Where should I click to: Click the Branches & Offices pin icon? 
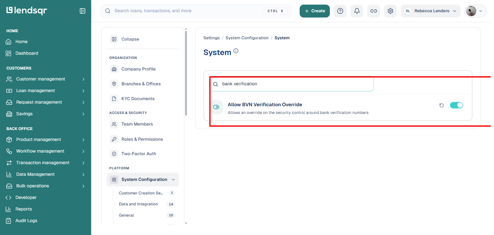(114, 84)
